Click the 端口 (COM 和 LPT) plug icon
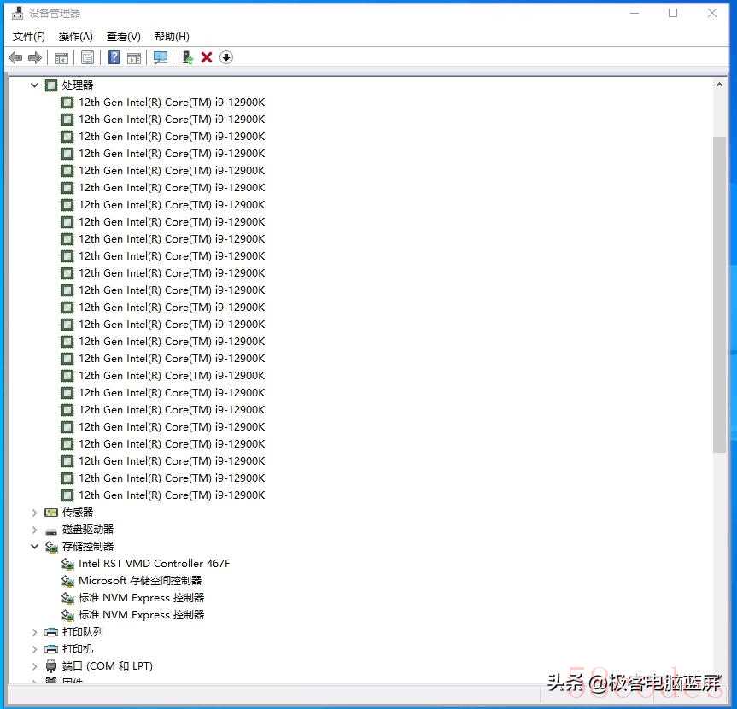The height and width of the screenshot is (709, 737). click(50, 666)
